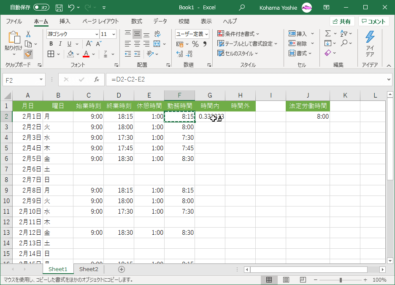Switch to the ページ レイアウト tab

[x=100, y=22]
